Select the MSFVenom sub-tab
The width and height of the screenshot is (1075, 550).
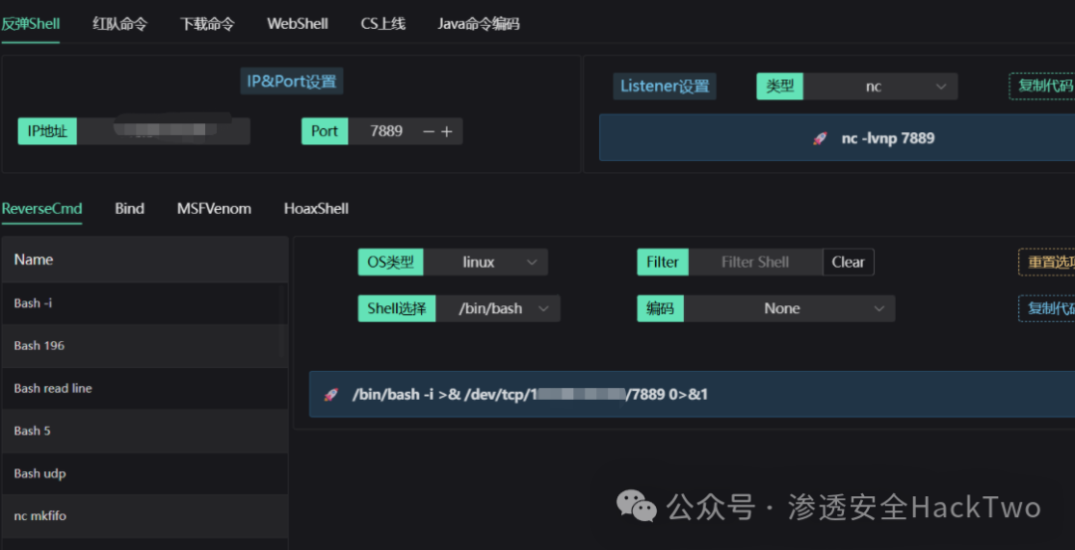[214, 209]
